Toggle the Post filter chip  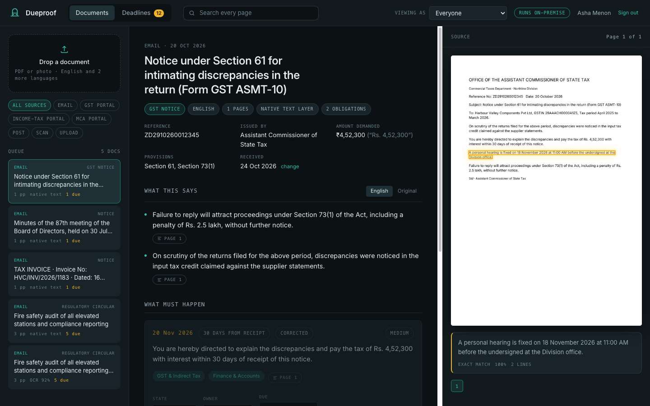pos(19,133)
